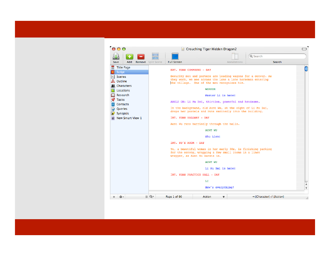
Task: Click the Save toolbar icon
Action: [x=116, y=56]
